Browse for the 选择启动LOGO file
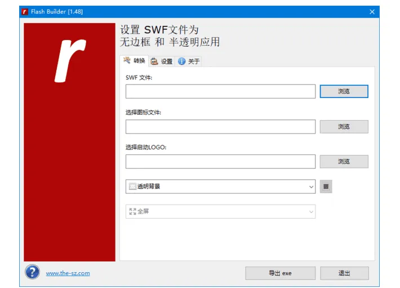 pyautogui.click(x=344, y=162)
